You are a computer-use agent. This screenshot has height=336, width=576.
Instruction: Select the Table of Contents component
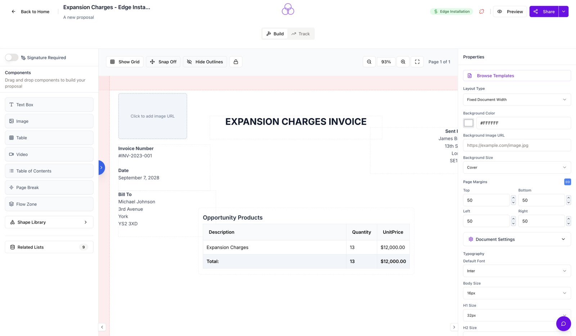tap(49, 171)
